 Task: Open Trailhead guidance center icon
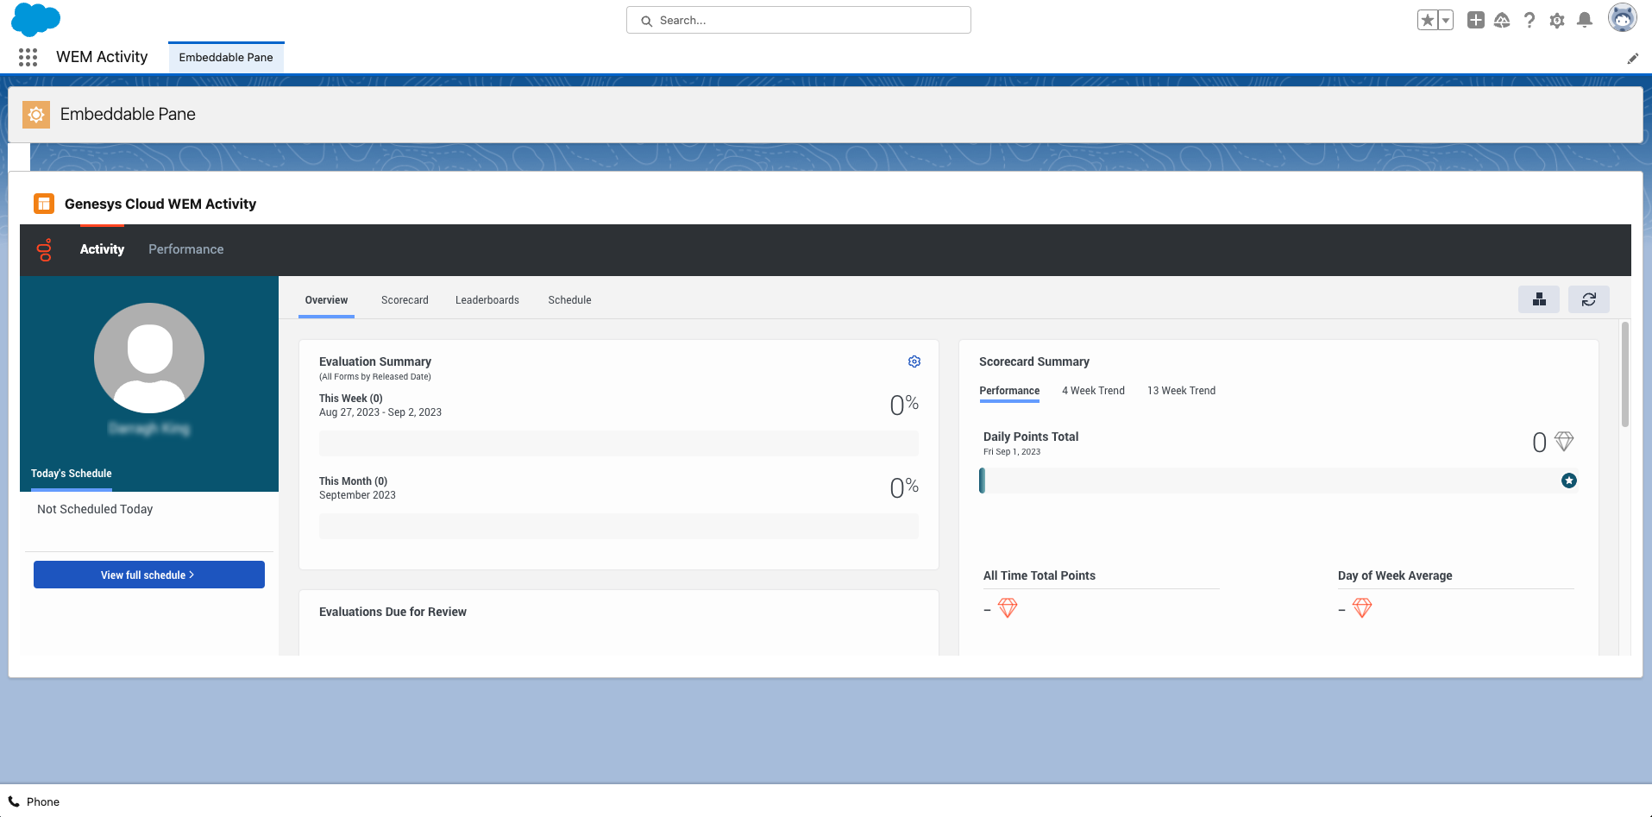click(1502, 20)
